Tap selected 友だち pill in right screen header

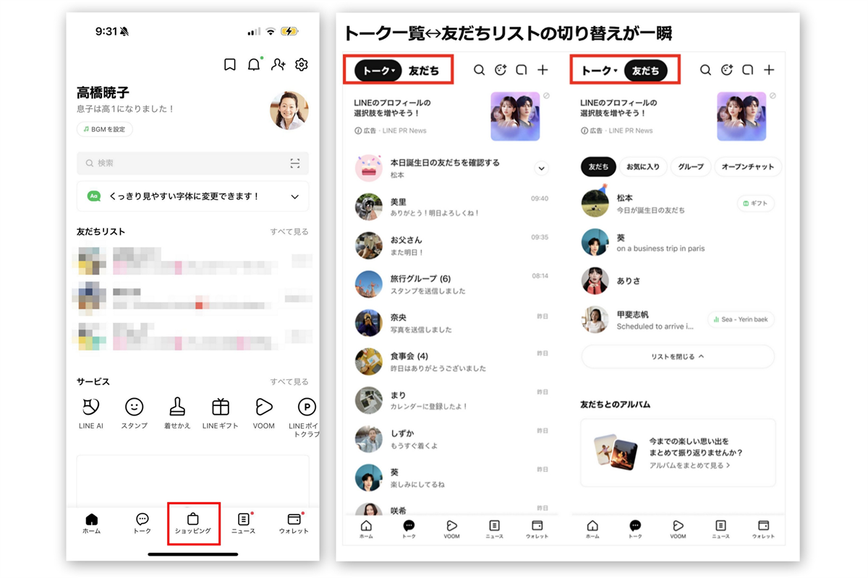(x=646, y=70)
